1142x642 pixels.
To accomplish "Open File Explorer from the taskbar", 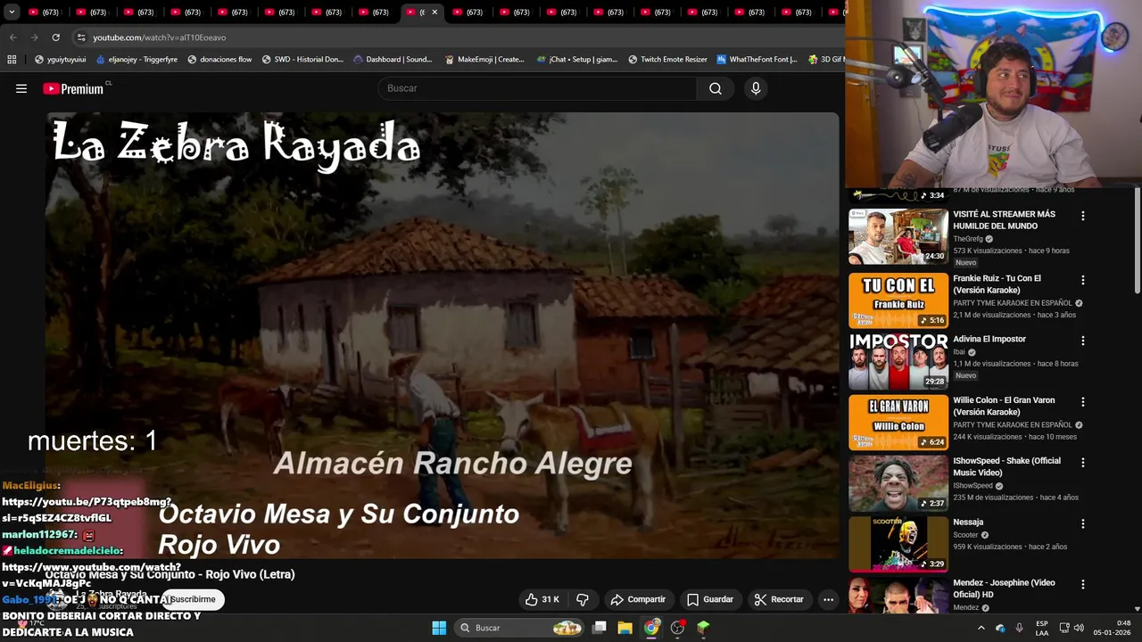I will [625, 628].
